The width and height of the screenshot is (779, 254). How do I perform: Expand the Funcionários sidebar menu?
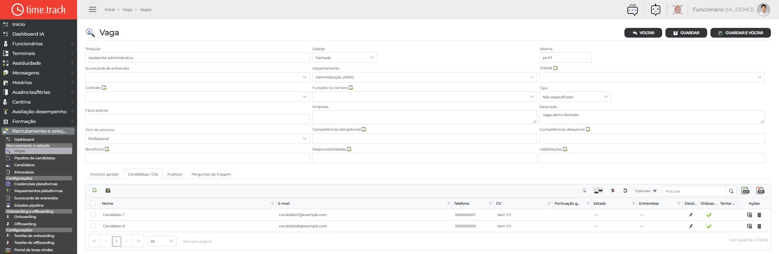coord(39,44)
